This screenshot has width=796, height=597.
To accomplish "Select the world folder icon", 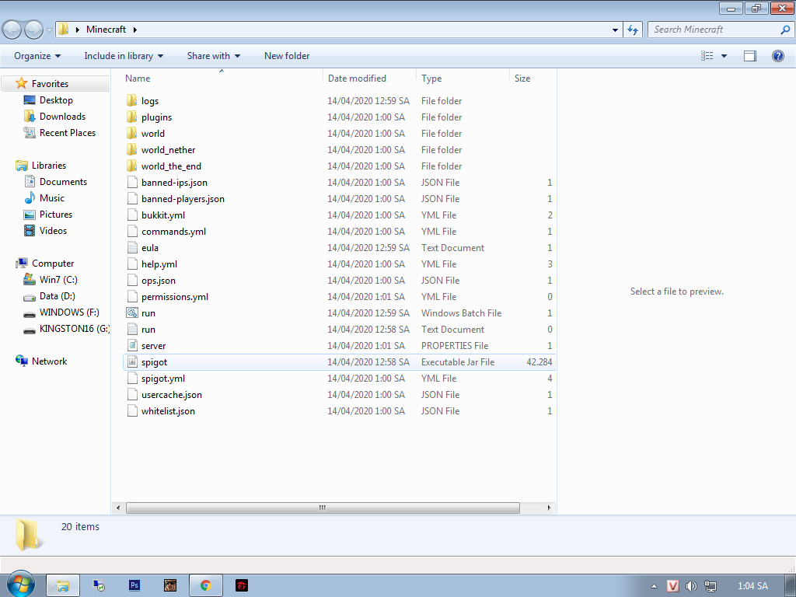I will click(132, 133).
